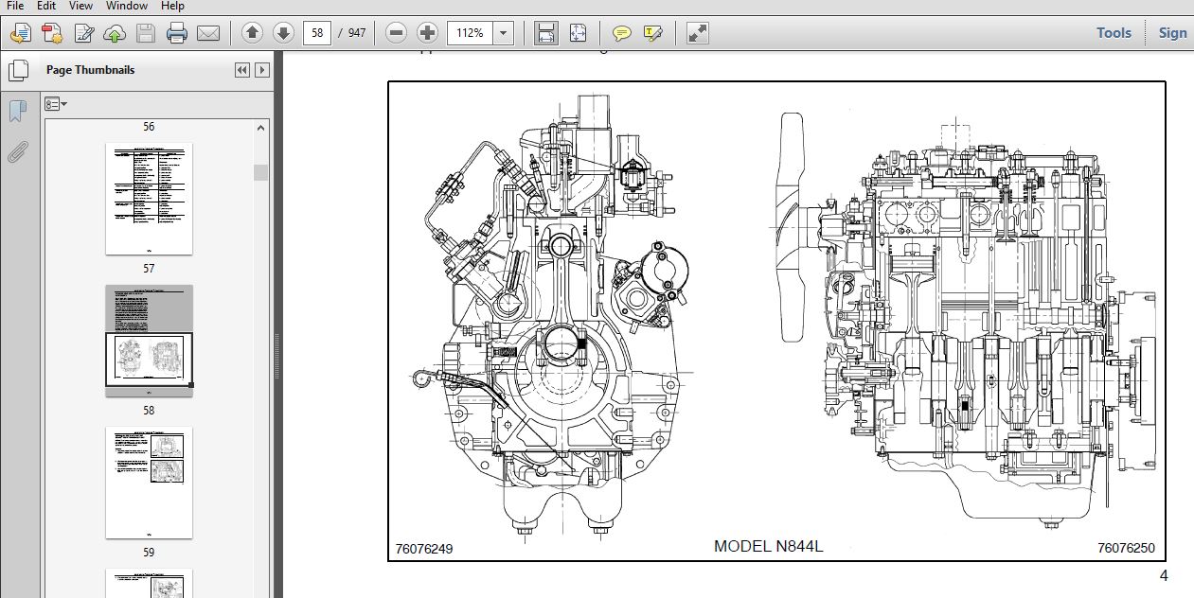
Task: Select the Highlight text tool
Action: [x=652, y=33]
